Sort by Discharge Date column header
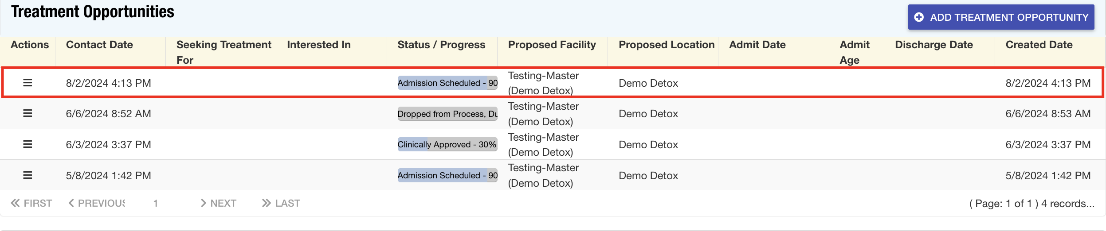The image size is (1106, 231). 933,45
